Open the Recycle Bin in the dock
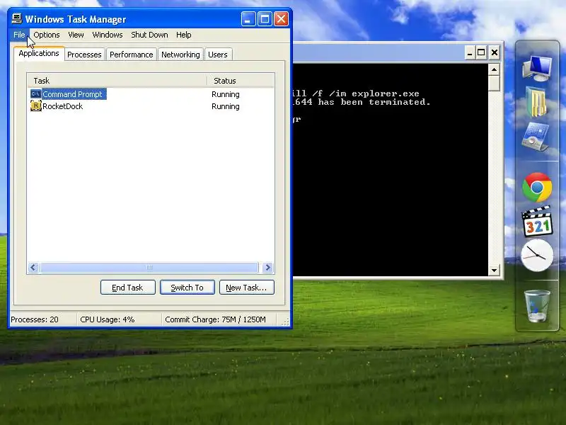This screenshot has width=566, height=425. [537, 306]
